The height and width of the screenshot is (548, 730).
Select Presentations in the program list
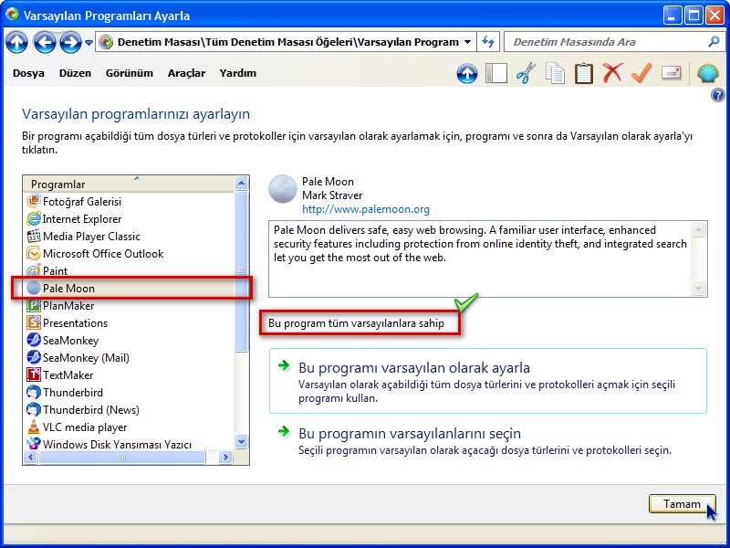(x=129, y=323)
